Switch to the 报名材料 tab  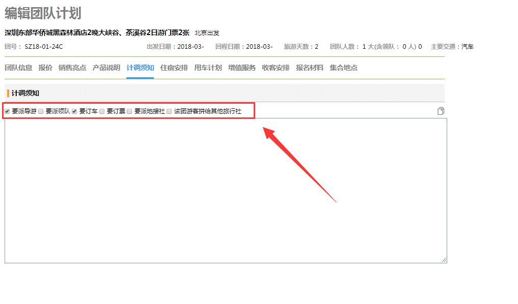(310, 68)
